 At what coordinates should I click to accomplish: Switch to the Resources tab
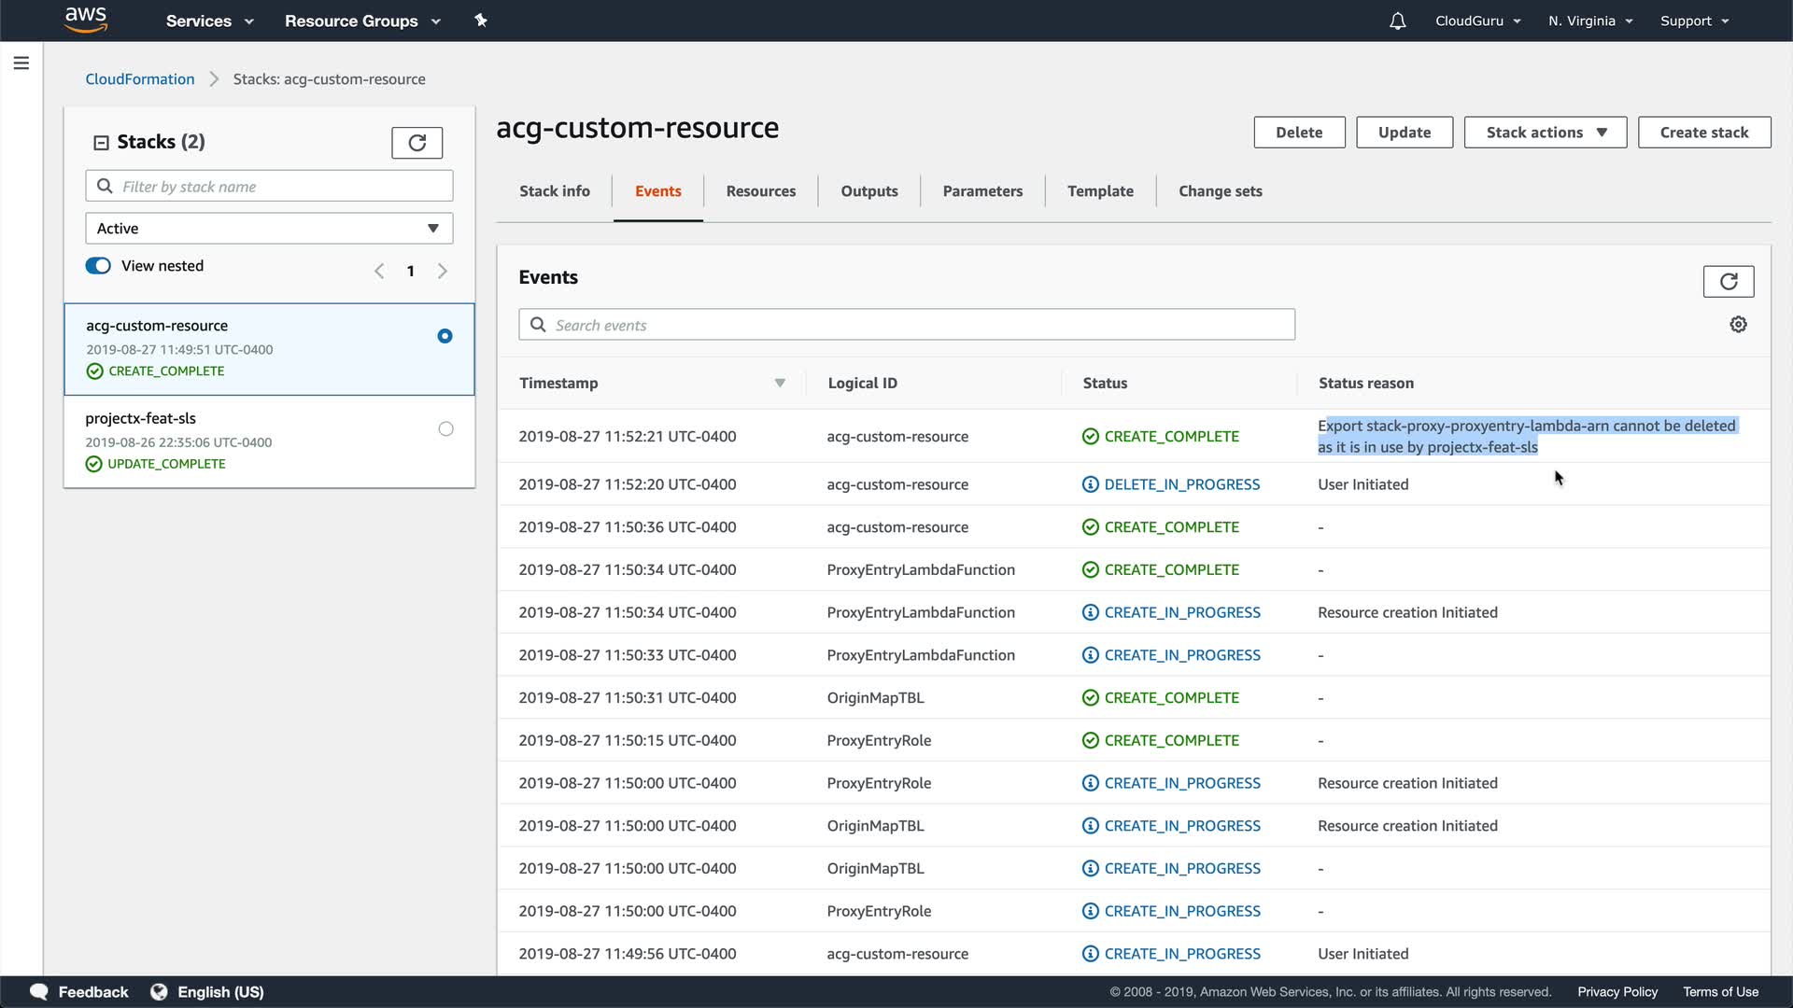tap(760, 191)
